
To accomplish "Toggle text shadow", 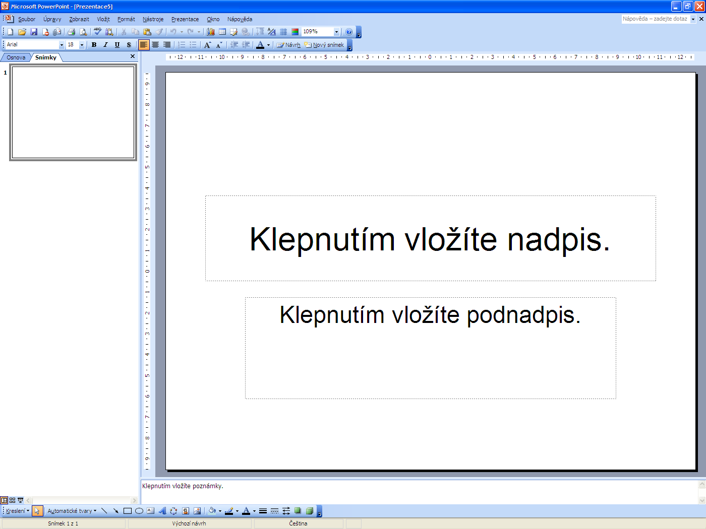I will point(129,45).
